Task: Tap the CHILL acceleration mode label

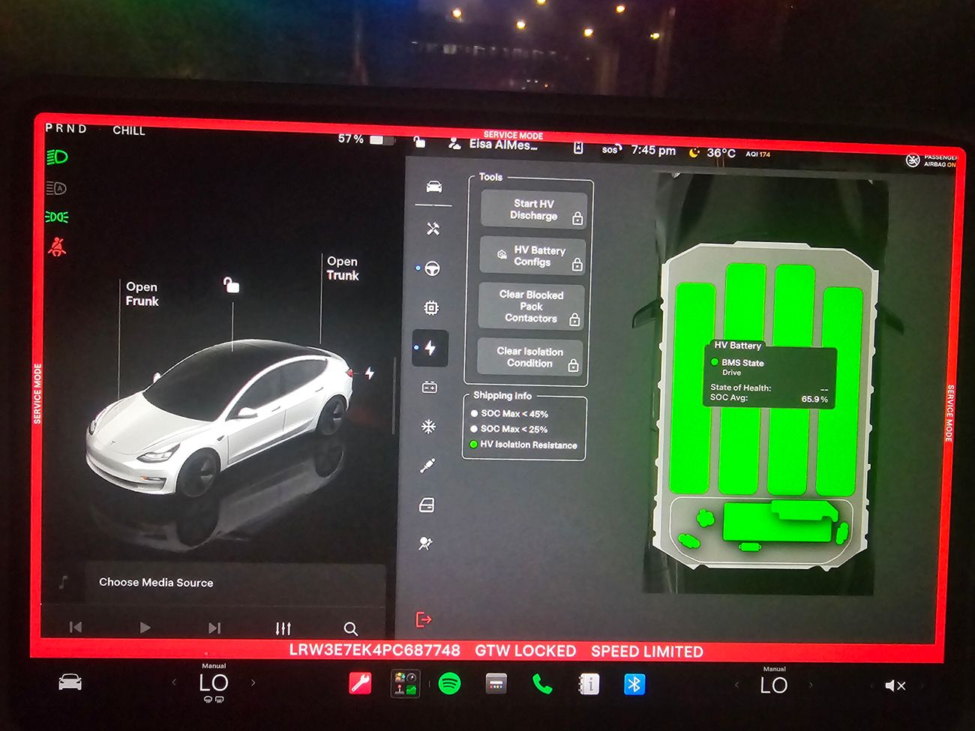Action: click(x=129, y=130)
